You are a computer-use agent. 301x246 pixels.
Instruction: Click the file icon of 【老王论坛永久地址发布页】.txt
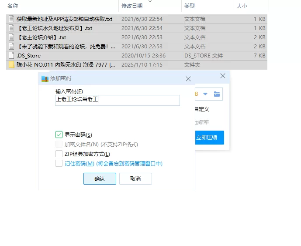coord(11,28)
